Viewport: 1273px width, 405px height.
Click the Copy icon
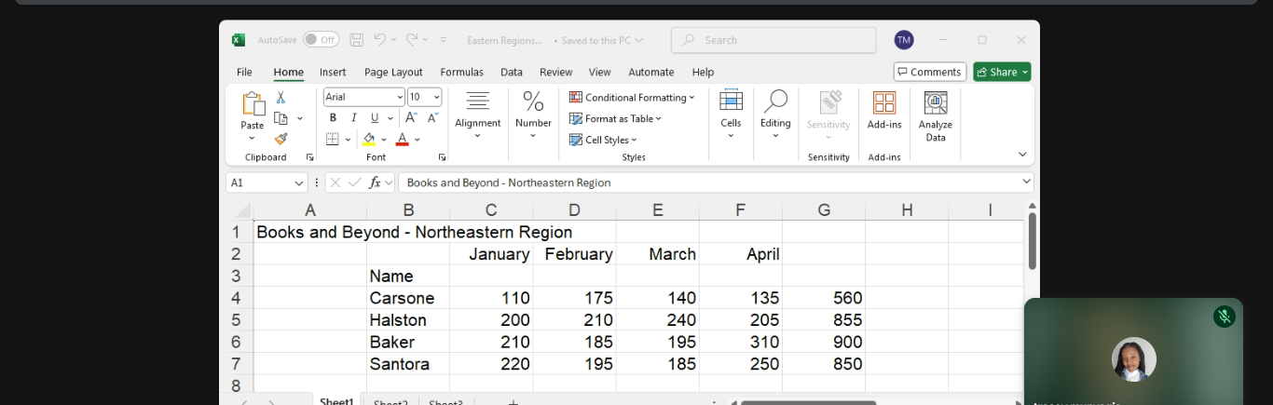(281, 118)
